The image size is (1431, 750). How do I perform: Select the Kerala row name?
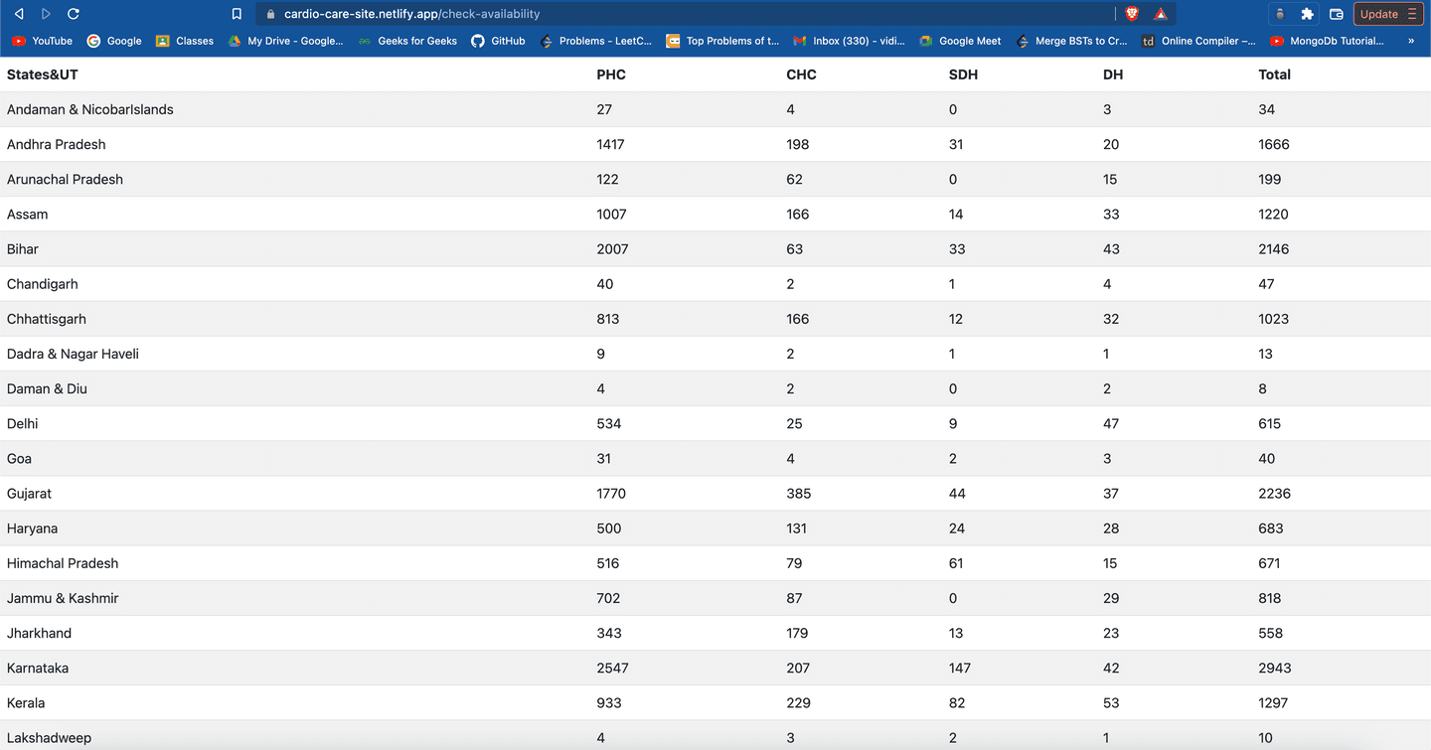point(26,702)
